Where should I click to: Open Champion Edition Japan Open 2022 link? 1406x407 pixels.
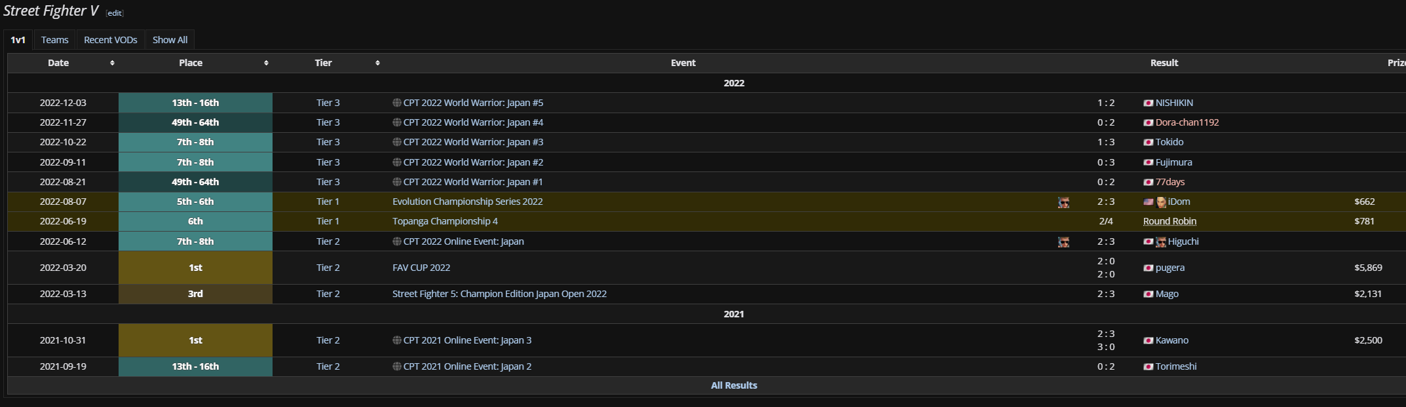499,294
